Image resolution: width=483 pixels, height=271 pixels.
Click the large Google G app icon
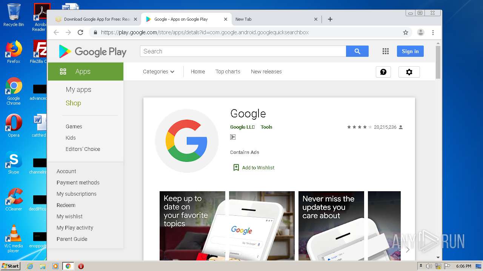[x=187, y=141]
